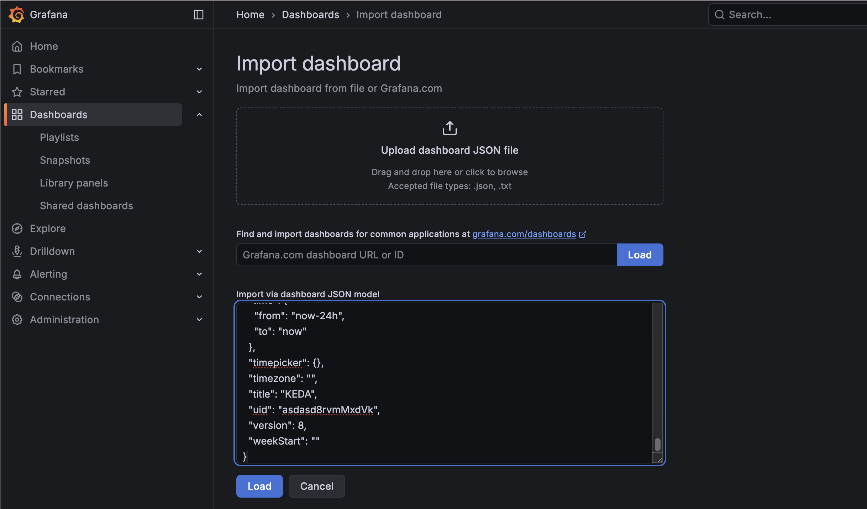Expand the Bookmarks section chevron
Image resolution: width=867 pixels, height=509 pixels.
199,69
